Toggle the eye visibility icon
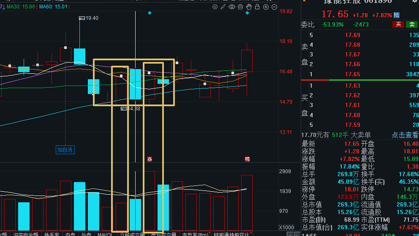The height and width of the screenshot is (236, 419). 232,7
